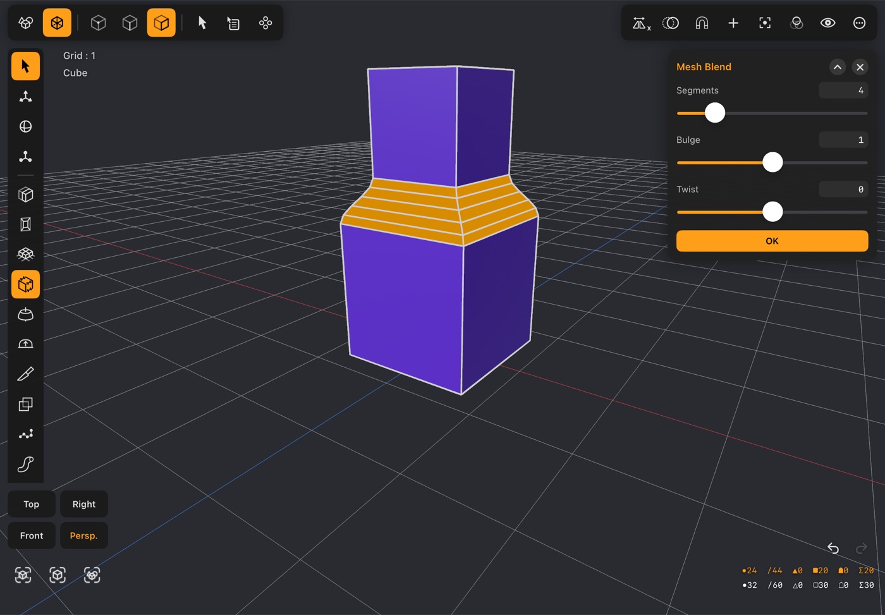This screenshot has height=615, width=885.
Task: Click the magnet snapping icon
Action: tap(702, 23)
